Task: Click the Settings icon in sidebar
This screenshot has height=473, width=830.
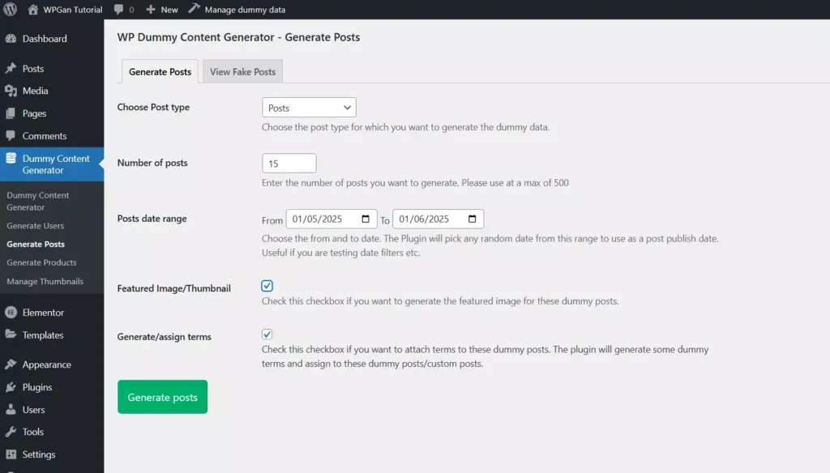Action: tap(11, 454)
